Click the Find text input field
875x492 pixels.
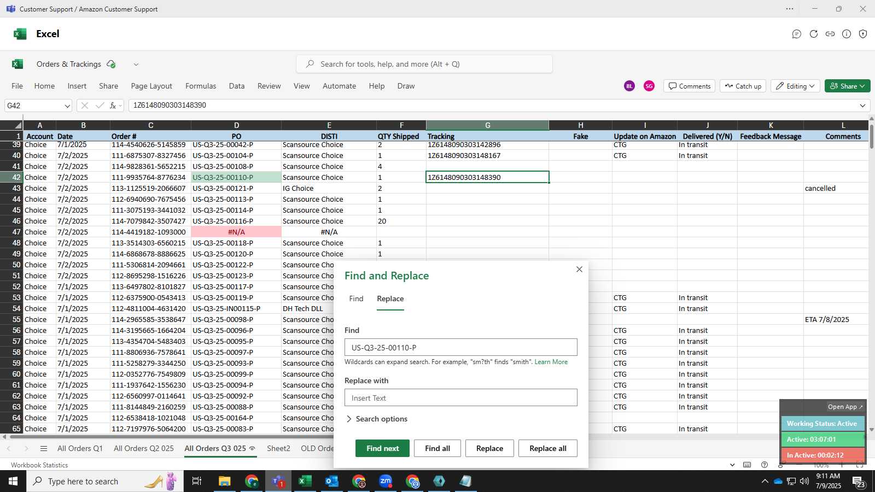(460, 348)
